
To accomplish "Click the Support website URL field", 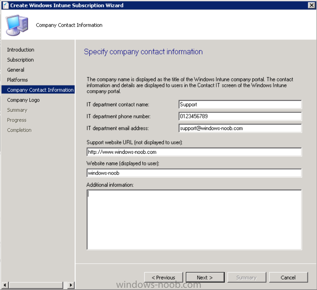I will 194,152.
